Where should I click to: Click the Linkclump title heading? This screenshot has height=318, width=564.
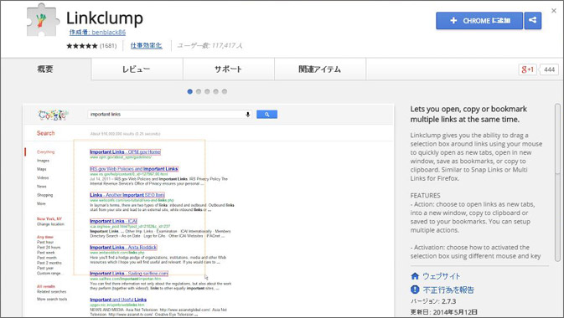click(x=105, y=18)
